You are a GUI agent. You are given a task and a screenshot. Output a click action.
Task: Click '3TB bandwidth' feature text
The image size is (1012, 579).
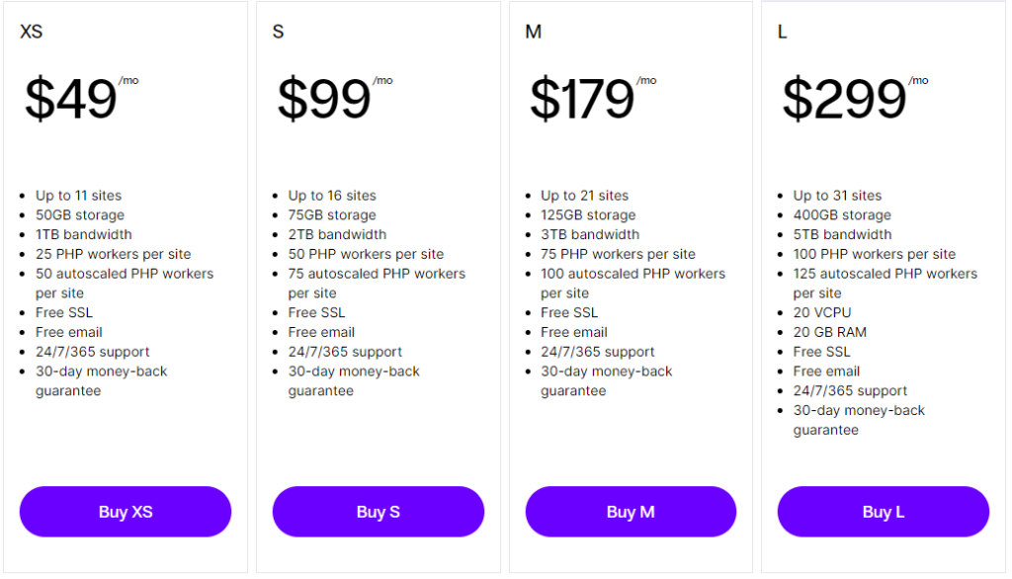click(x=590, y=234)
